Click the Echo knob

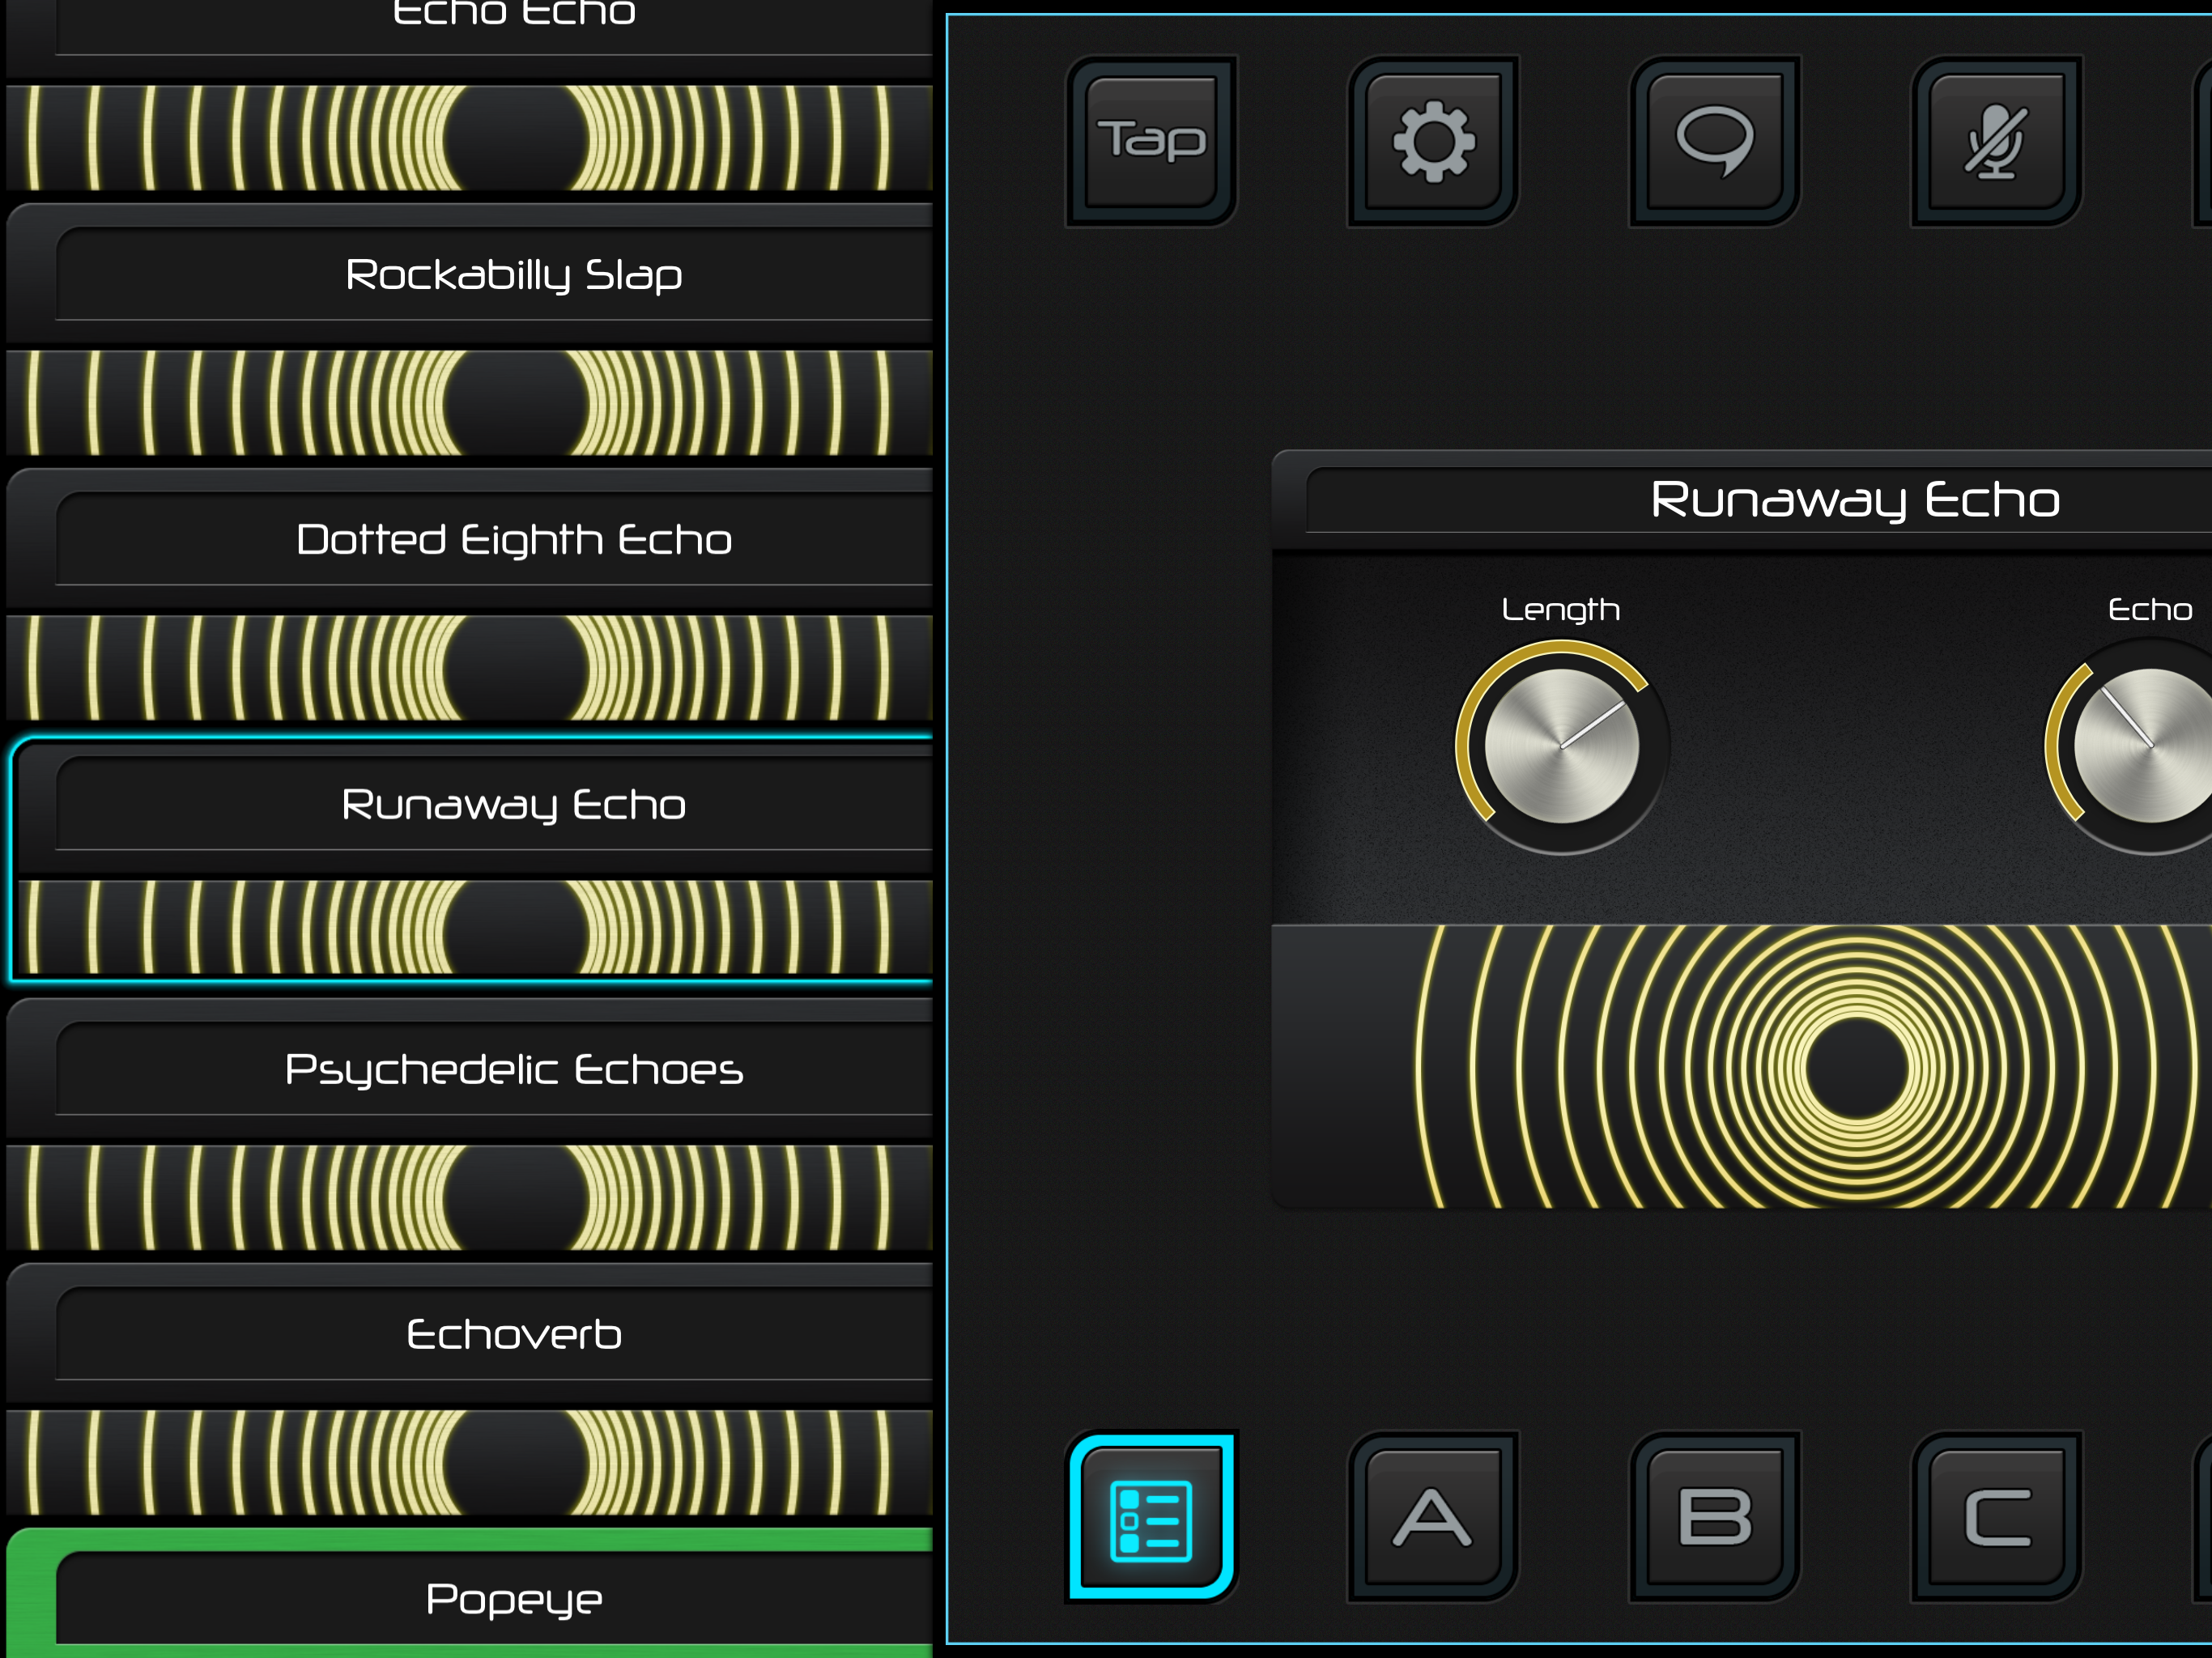click(2150, 746)
